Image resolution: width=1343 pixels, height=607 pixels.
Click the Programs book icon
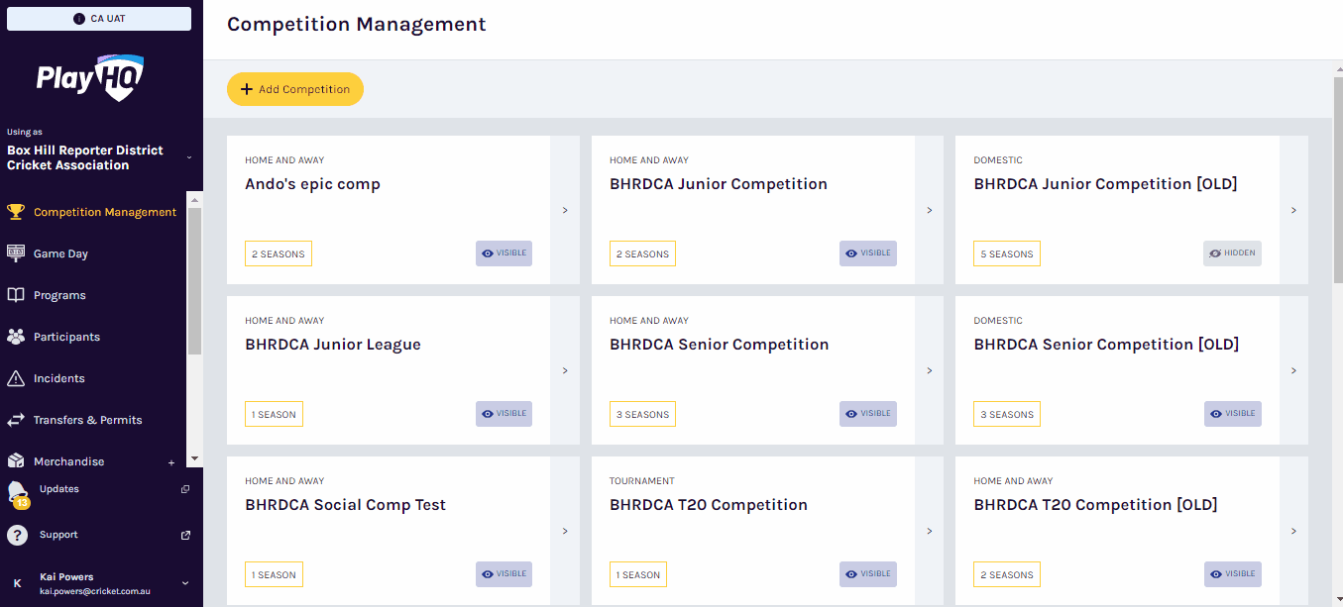(x=16, y=295)
